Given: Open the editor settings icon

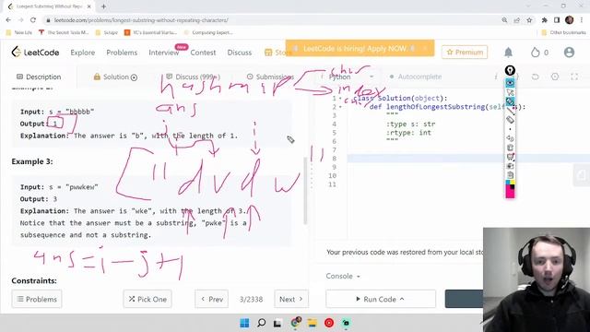Looking at the screenshot, I should click(x=555, y=77).
